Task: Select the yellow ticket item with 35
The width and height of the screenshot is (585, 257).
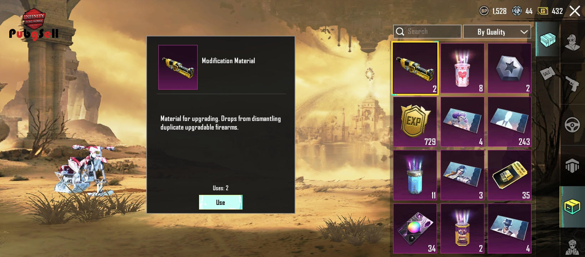Action: click(x=509, y=175)
